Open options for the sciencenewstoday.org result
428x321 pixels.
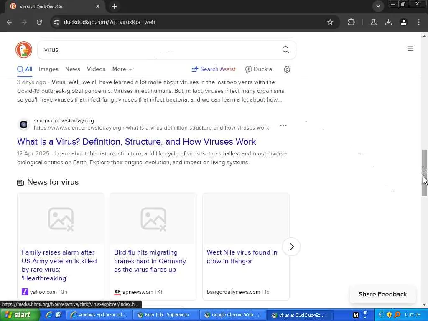tap(283, 125)
